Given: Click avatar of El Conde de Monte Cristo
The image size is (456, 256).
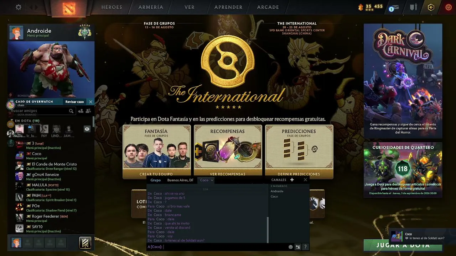Looking at the screenshot, I should point(20,166).
